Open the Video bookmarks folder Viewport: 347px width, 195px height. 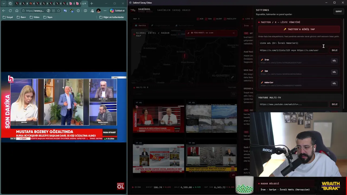click(x=35, y=17)
